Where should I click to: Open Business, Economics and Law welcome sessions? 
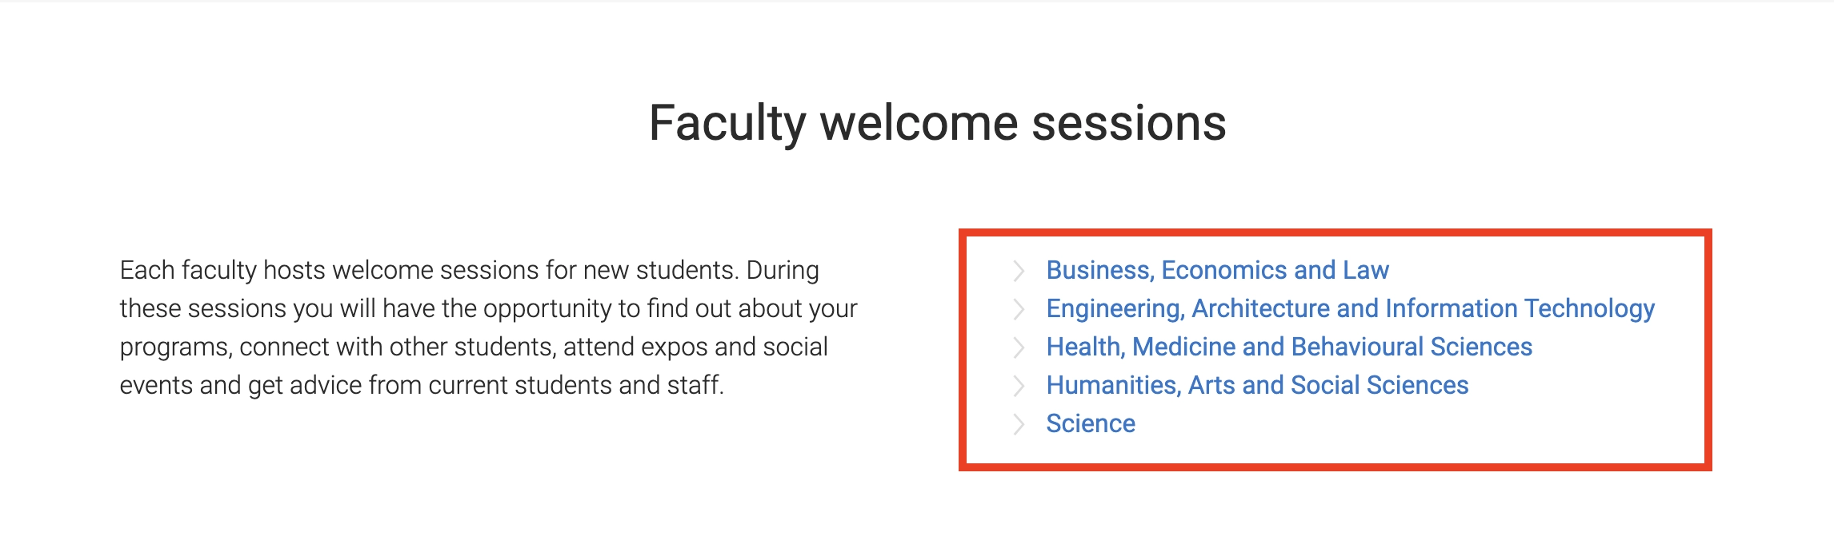click(x=1217, y=270)
